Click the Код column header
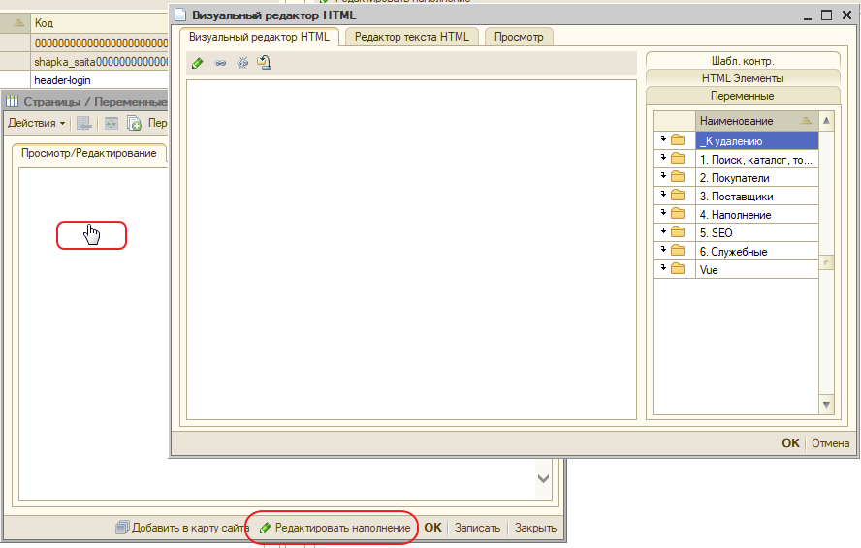The height and width of the screenshot is (548, 861). click(100, 22)
